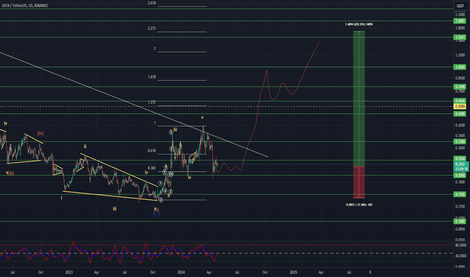Click the 0.618 Fibonacci level label
Screen dimensions: 470x277
coord(152,151)
